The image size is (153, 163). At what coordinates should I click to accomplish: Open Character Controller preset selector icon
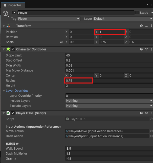pyautogui.click(x=146, y=49)
